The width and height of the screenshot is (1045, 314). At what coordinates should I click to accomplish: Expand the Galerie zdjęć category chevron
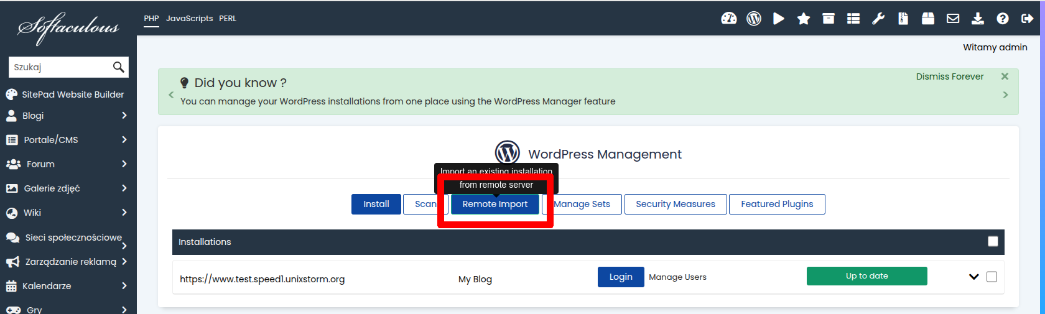coord(124,188)
